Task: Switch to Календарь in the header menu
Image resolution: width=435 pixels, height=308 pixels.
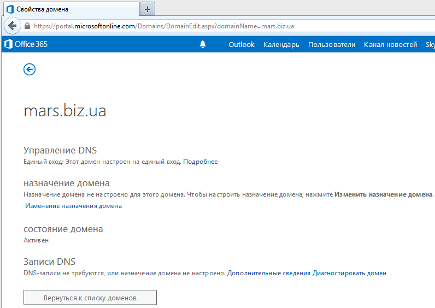Action: pyautogui.click(x=281, y=45)
